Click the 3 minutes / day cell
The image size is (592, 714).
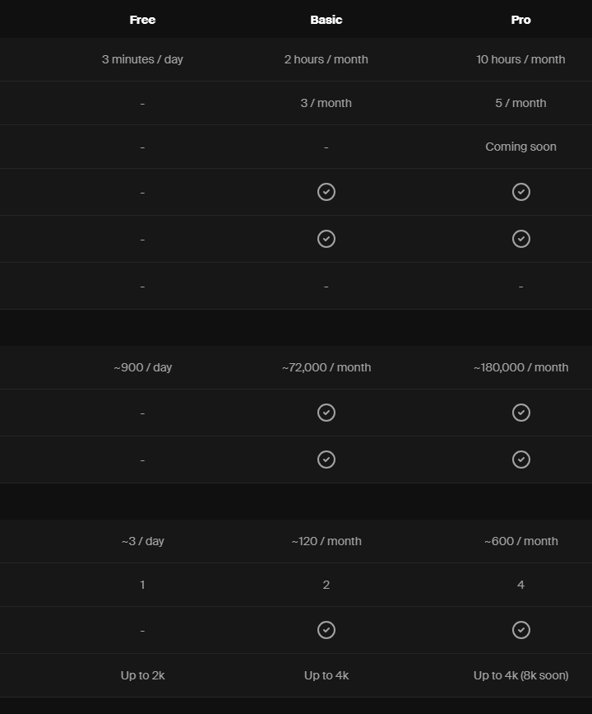(x=142, y=59)
